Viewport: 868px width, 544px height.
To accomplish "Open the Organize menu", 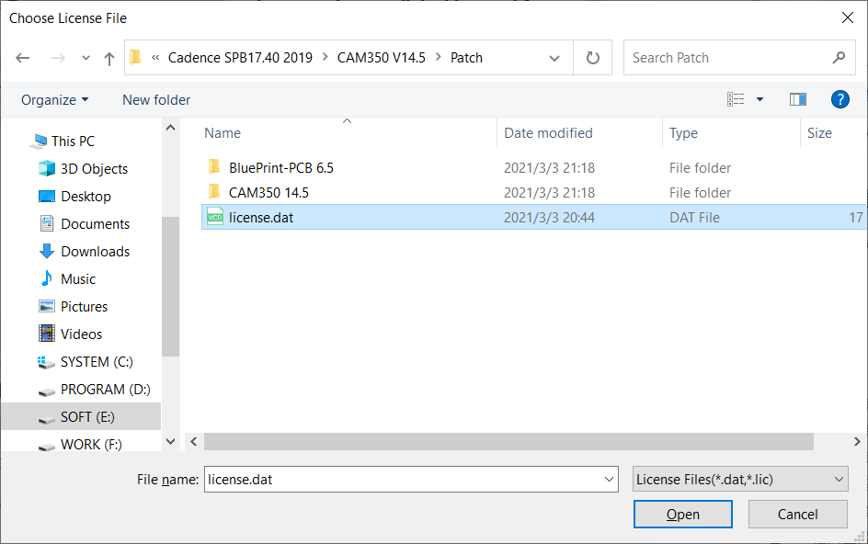I will coord(54,99).
